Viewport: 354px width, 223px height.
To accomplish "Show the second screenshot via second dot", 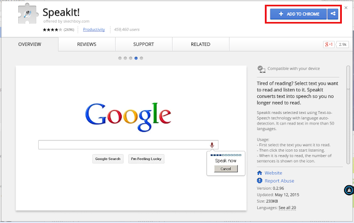I will click(x=126, y=58).
